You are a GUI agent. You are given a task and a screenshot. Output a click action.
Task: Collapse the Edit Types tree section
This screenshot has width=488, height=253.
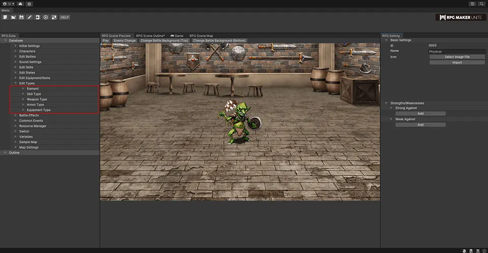point(16,83)
